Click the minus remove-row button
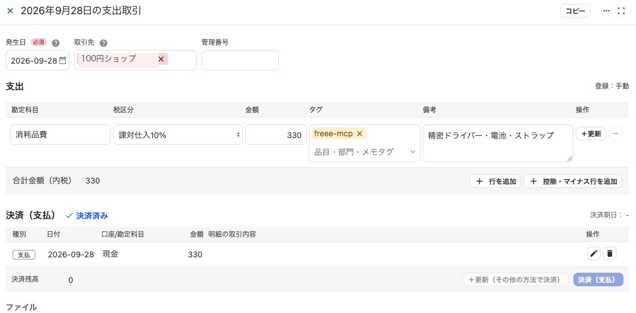The image size is (636, 313). (x=616, y=133)
